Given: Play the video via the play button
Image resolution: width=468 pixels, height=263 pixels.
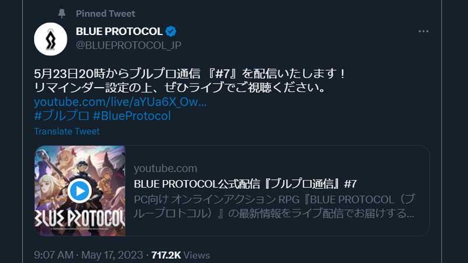Looking at the screenshot, I should click(x=80, y=191).
